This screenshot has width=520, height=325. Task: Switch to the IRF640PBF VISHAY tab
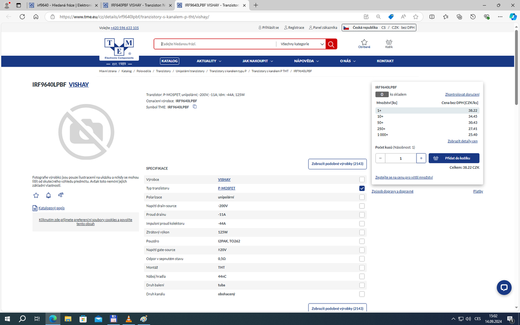click(137, 5)
